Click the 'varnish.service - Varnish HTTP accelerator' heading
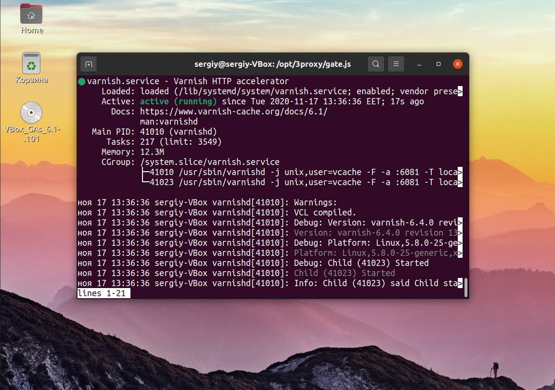This screenshot has width=555, height=390. 188,81
